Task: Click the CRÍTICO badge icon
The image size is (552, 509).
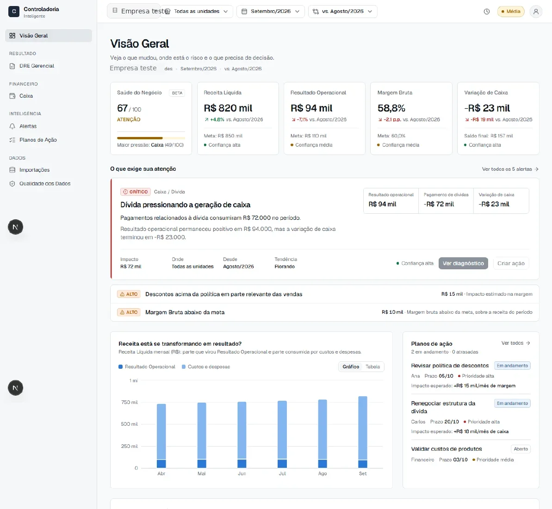Action: 125,192
